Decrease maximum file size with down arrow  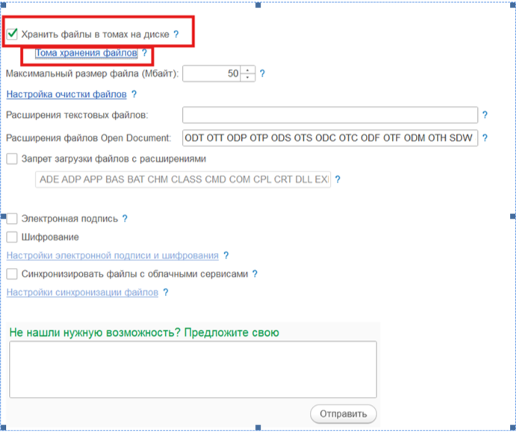coord(248,78)
